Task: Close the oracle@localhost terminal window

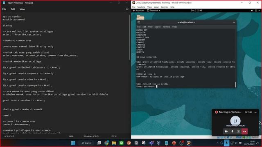Action: click(x=234, y=22)
